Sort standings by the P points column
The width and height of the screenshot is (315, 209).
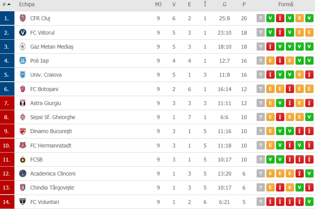(244, 5)
